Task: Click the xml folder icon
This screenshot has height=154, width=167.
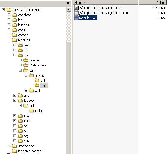Action: pos(31,91)
